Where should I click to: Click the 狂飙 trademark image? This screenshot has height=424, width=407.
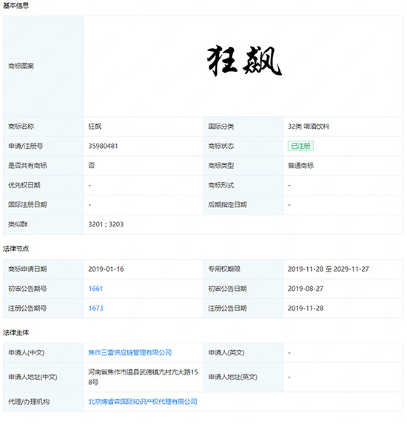point(244,61)
